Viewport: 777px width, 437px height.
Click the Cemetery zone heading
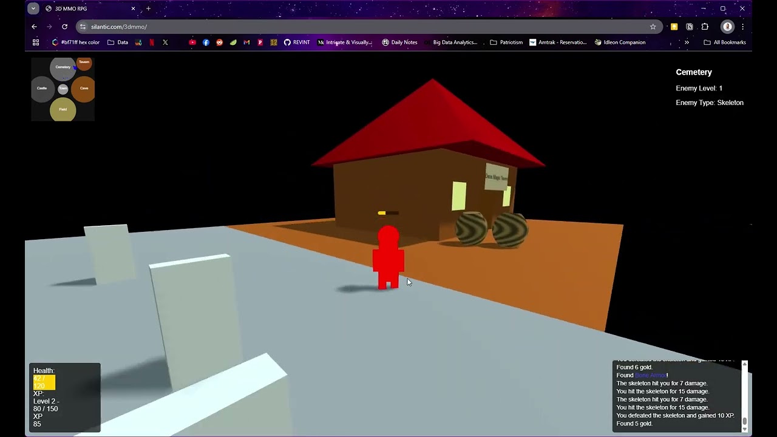(694, 72)
